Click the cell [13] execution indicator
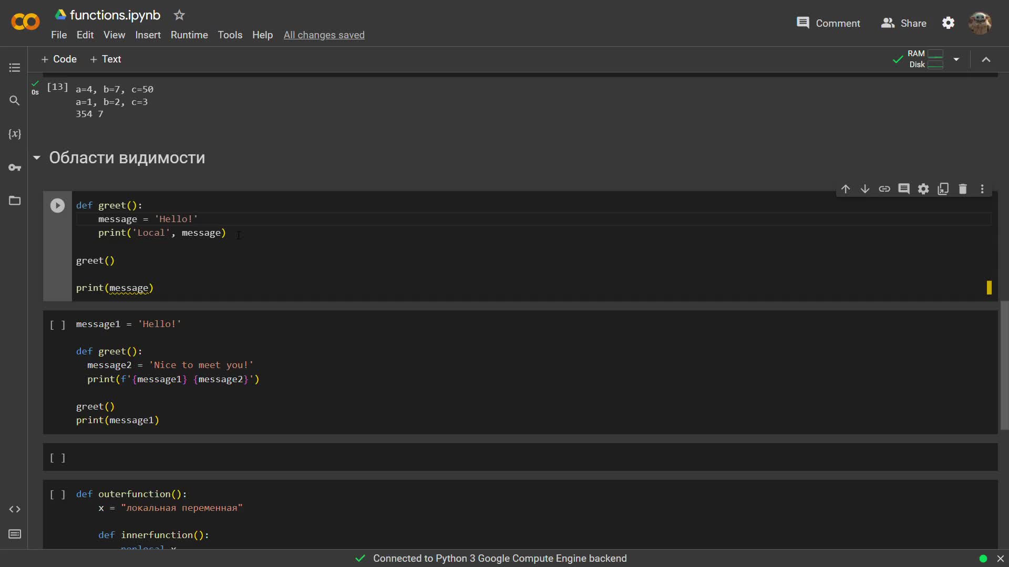This screenshot has height=567, width=1009. point(57,87)
